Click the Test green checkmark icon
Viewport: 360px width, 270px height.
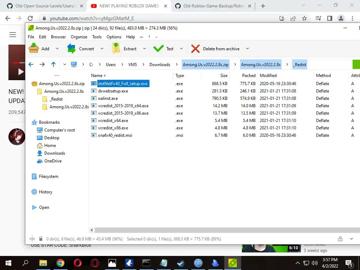click(158, 49)
